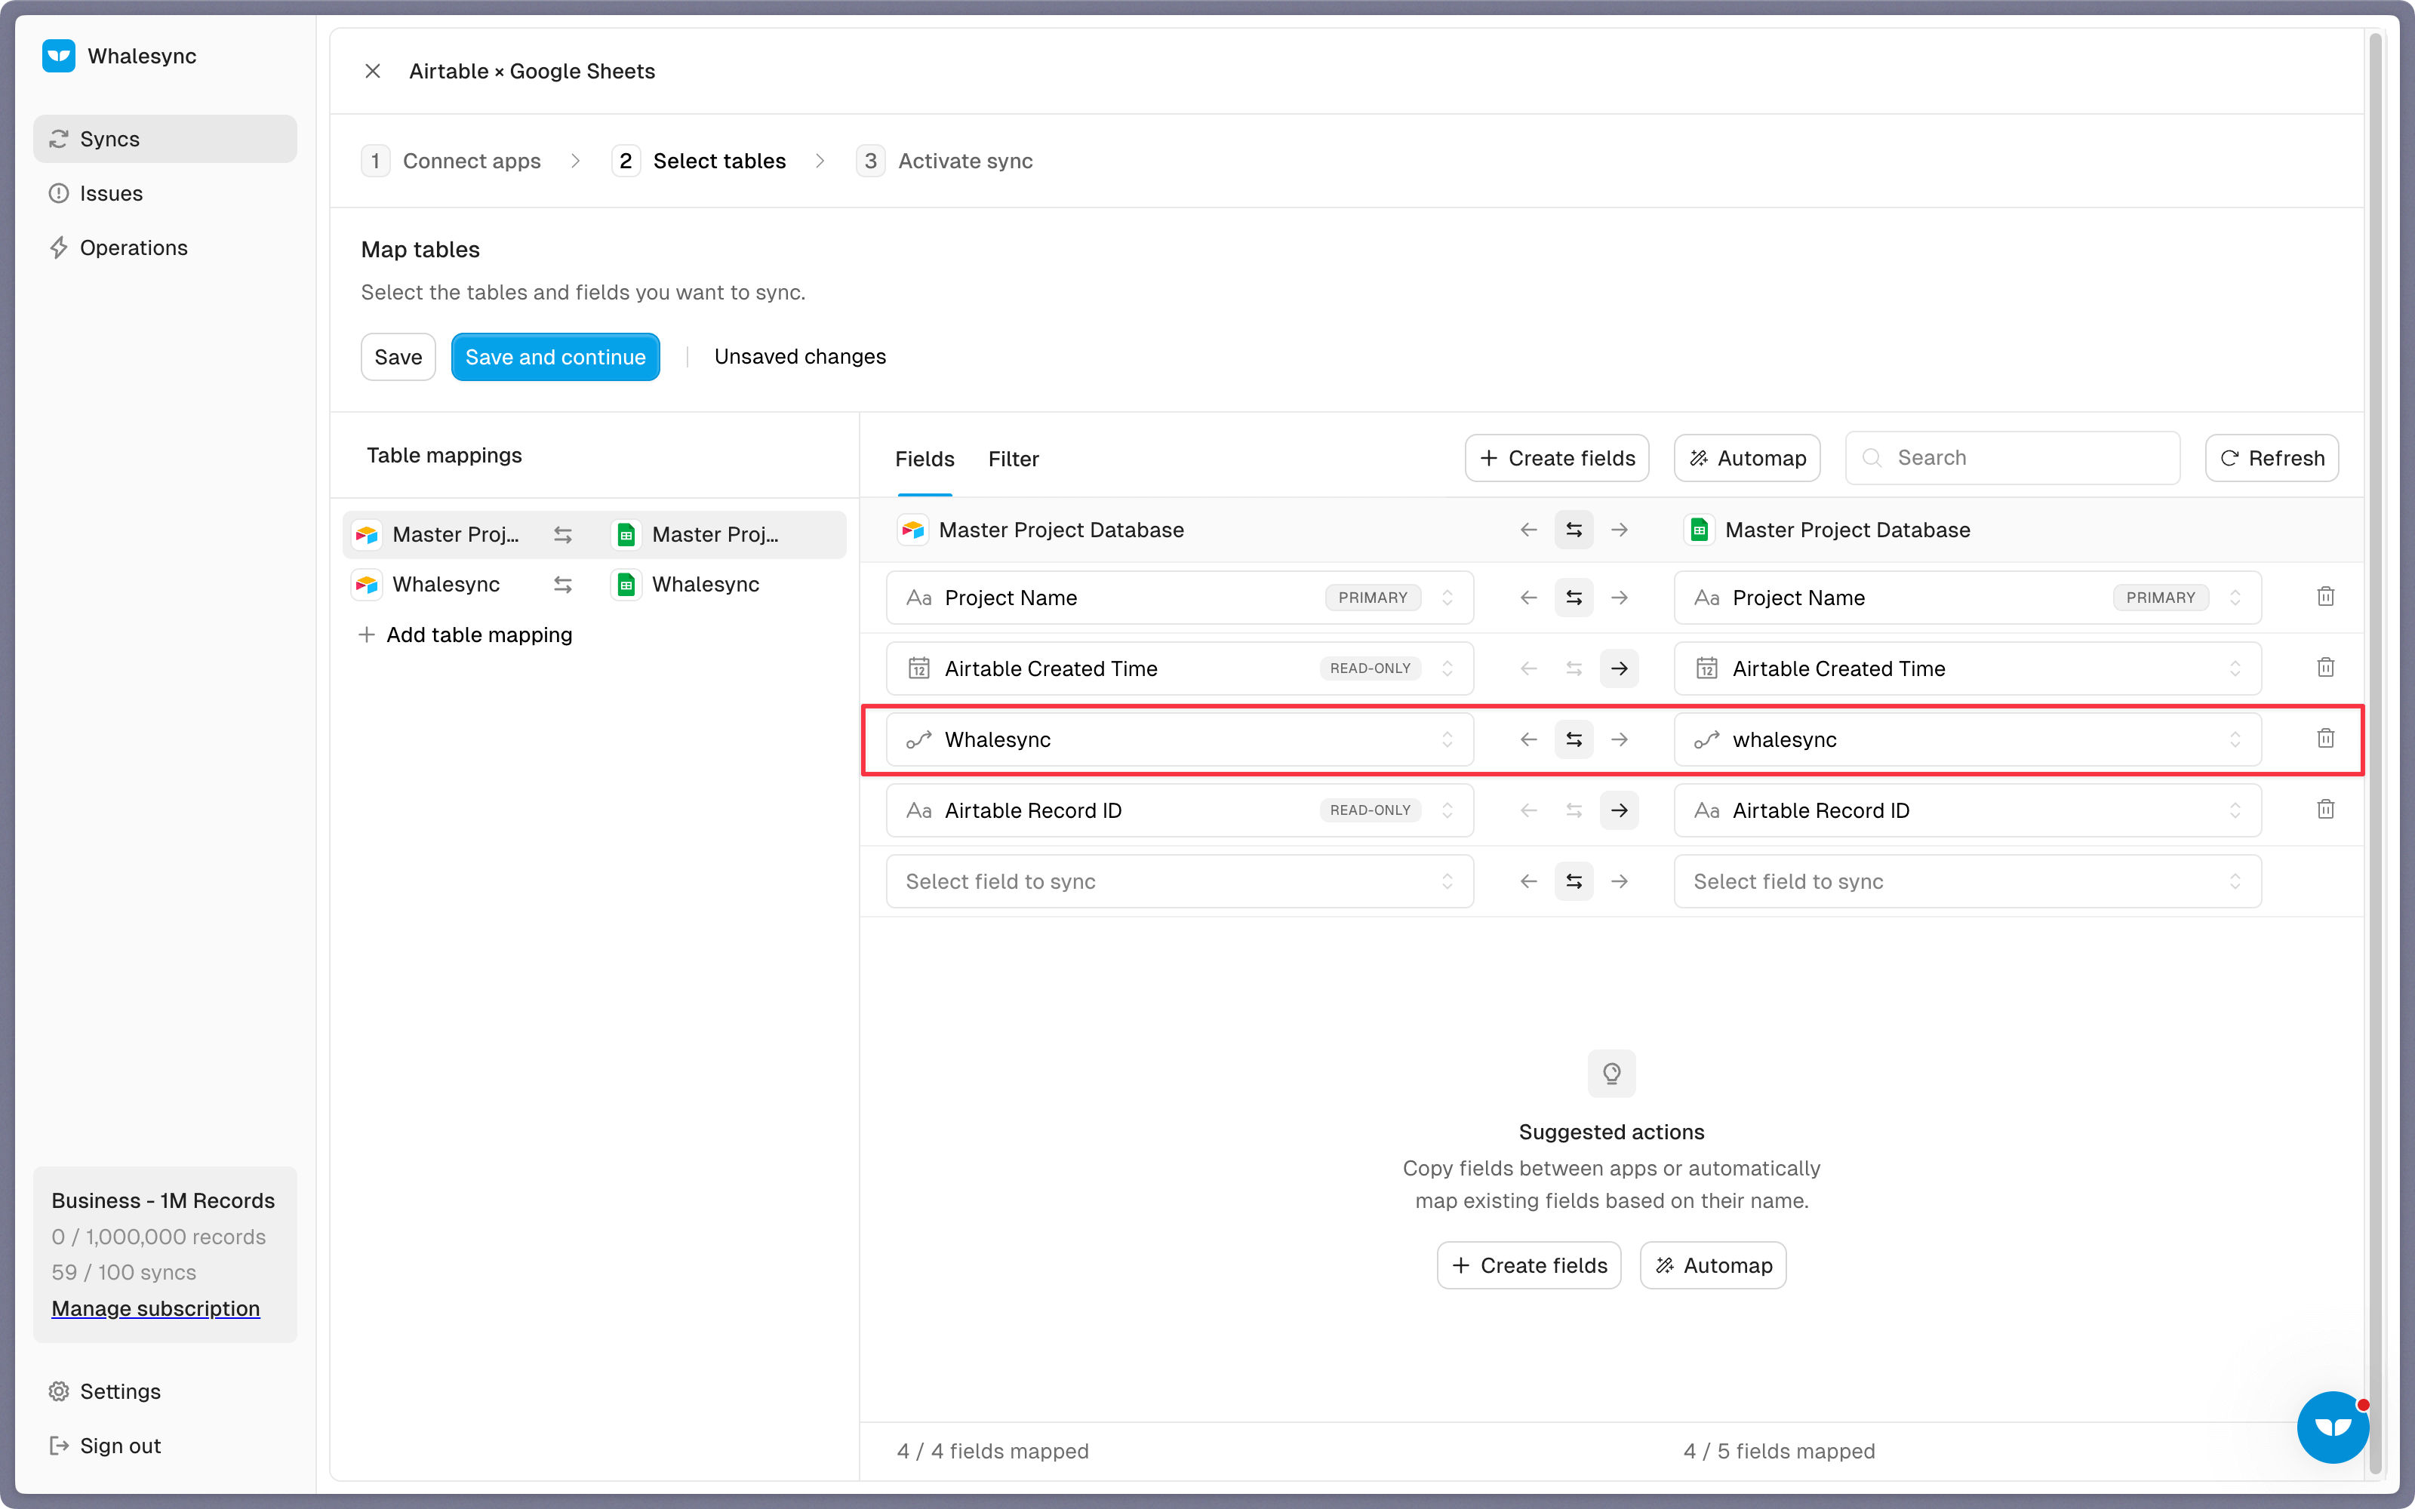Open the Google Sheets whalesync field dropdown

point(1967,739)
